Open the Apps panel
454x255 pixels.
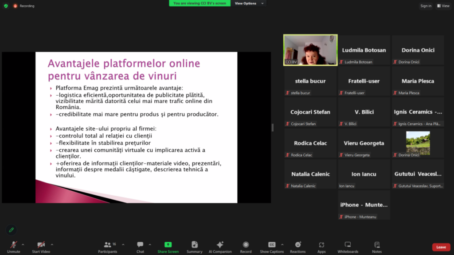(321, 247)
